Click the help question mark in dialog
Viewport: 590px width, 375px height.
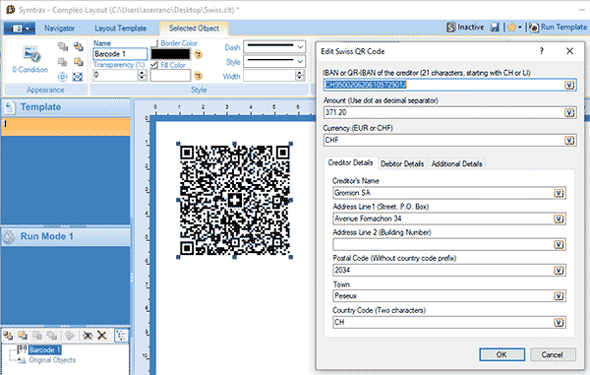click(542, 51)
